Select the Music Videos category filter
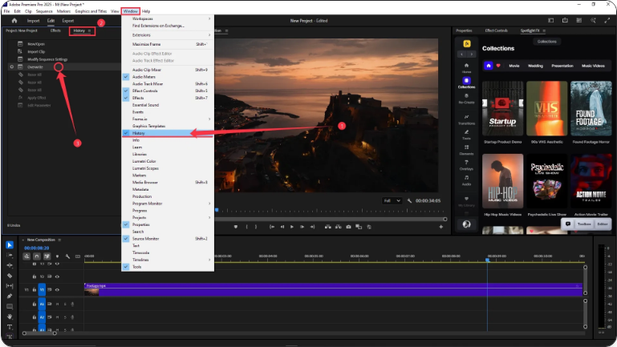The image size is (617, 347). coord(594,65)
